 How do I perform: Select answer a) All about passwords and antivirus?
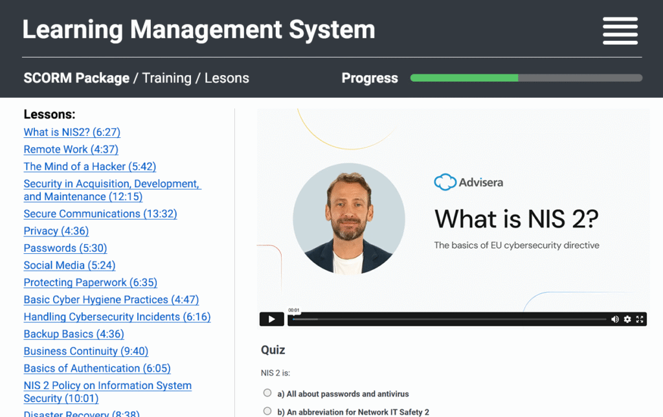[267, 392]
